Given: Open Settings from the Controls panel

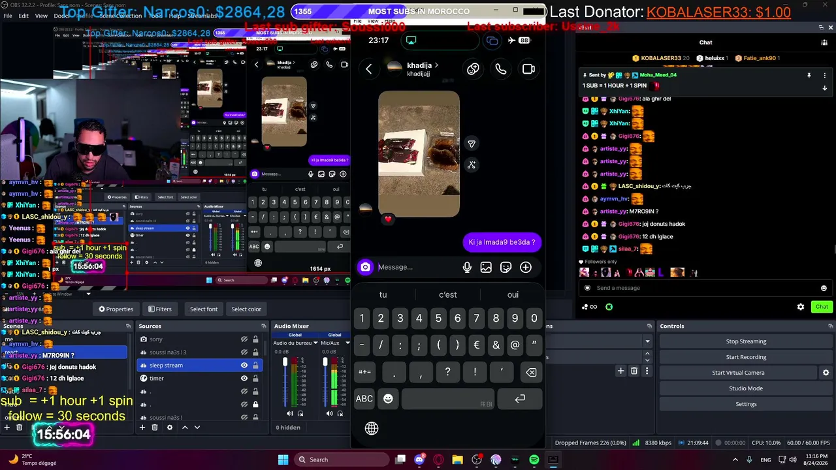Looking at the screenshot, I should coord(746,404).
